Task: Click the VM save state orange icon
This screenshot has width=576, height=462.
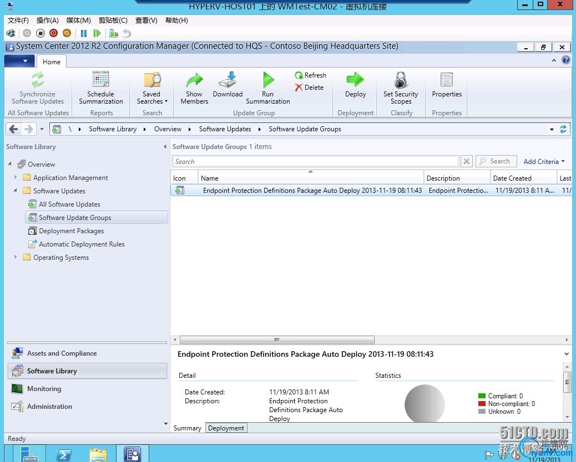Action: [x=67, y=33]
